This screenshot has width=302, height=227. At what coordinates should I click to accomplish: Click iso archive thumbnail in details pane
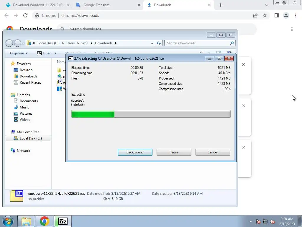point(17,196)
